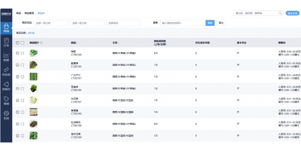The height and width of the screenshot is (151, 301).
Task: Open the 全部二级分类 dropdown
Action: (86, 23)
